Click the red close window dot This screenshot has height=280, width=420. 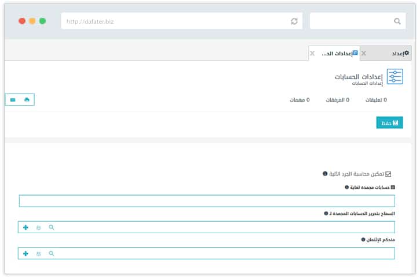coord(22,21)
